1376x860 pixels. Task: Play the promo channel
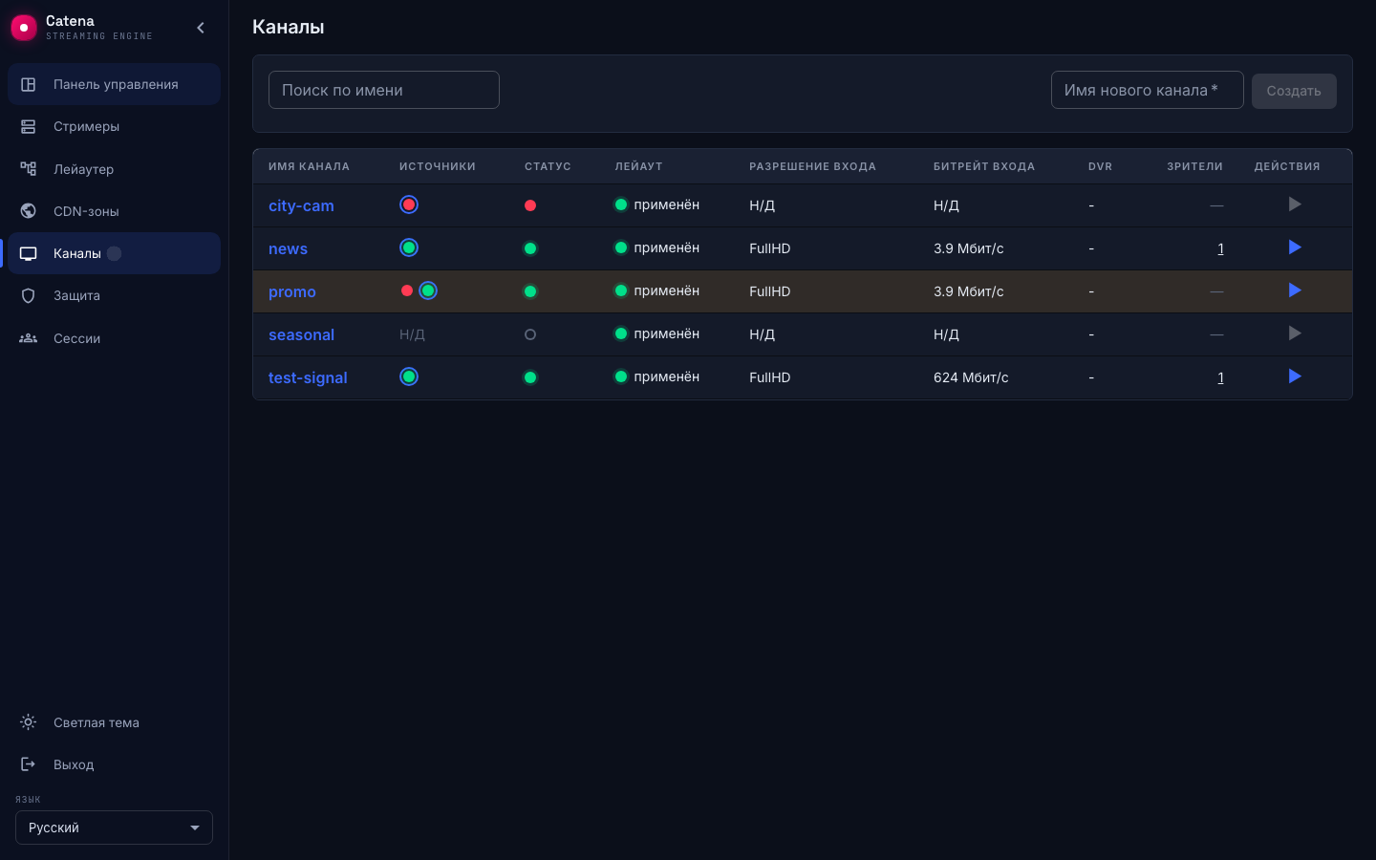[x=1295, y=290]
